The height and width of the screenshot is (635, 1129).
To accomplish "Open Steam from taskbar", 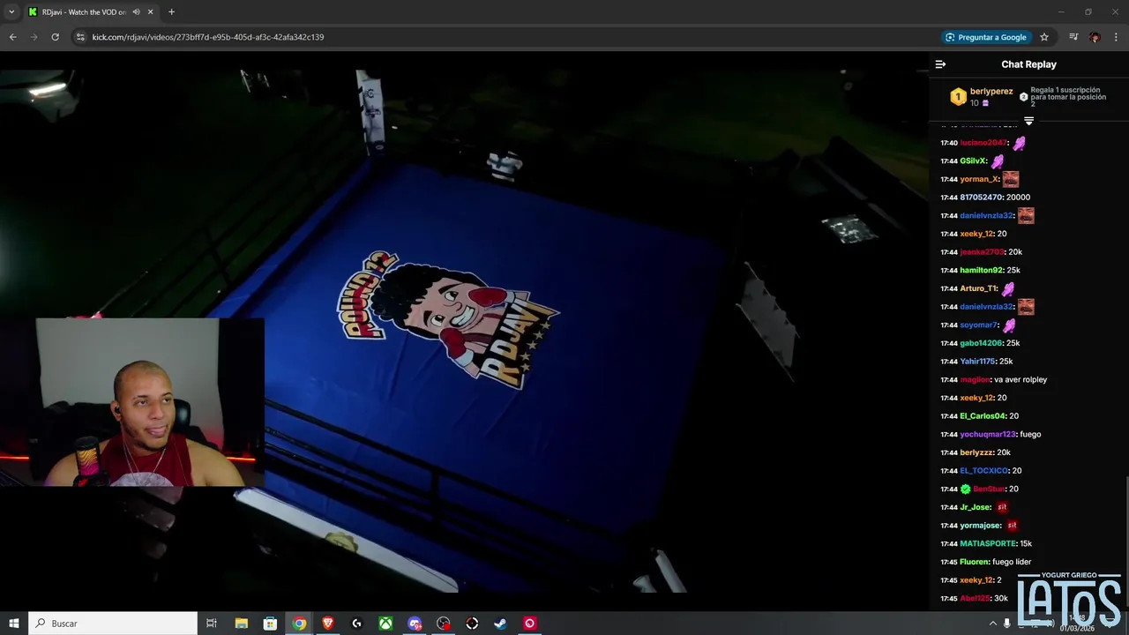I will coord(500,624).
